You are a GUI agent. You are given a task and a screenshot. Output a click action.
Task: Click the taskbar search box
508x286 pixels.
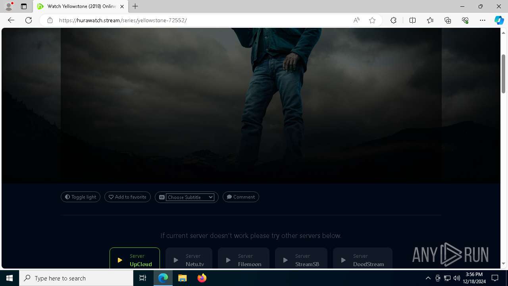76,278
